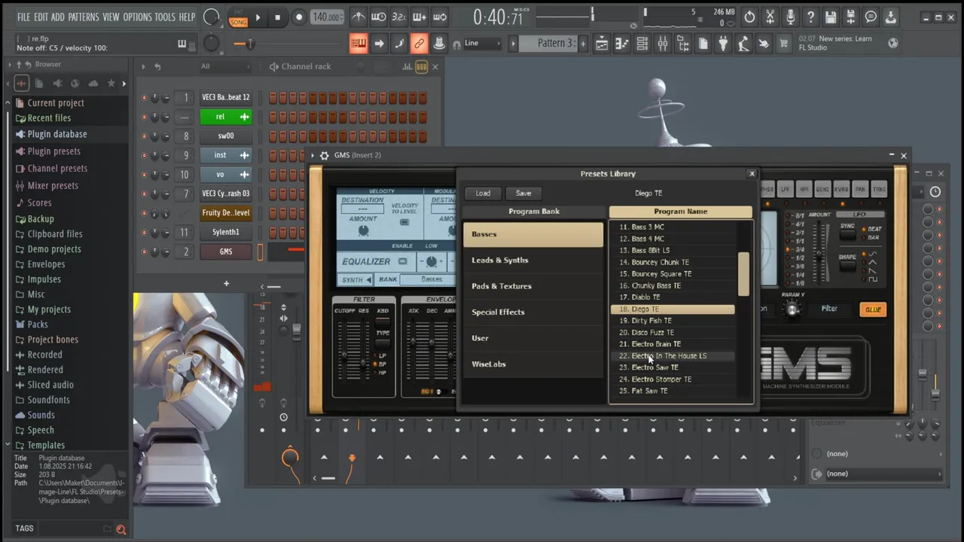
Task: Open GMS plugin gear settings icon
Action: click(x=324, y=155)
